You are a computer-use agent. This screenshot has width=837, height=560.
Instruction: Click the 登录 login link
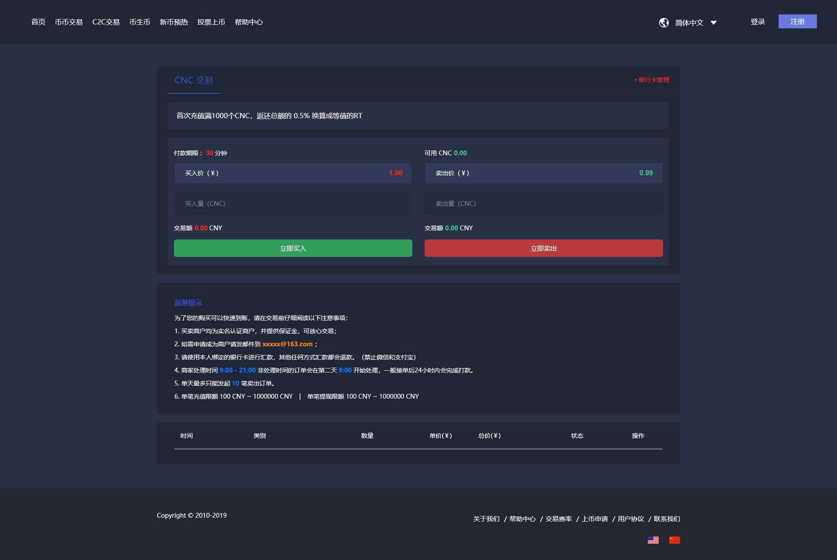(x=758, y=22)
